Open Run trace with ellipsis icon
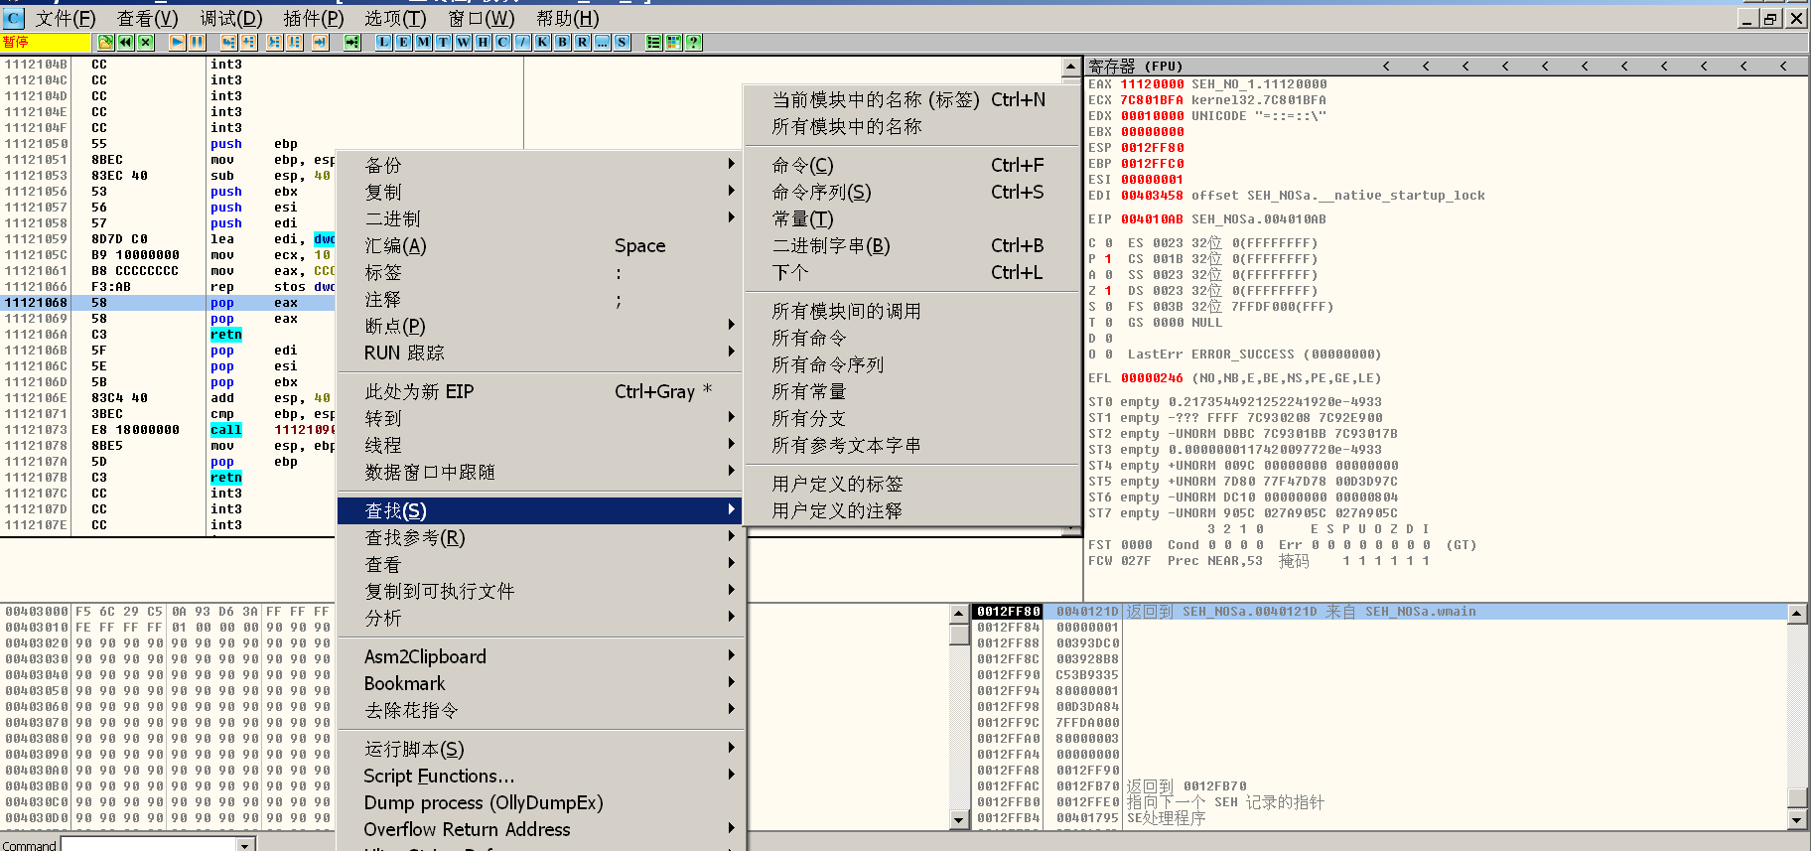The width and height of the screenshot is (1811, 851). tap(602, 42)
